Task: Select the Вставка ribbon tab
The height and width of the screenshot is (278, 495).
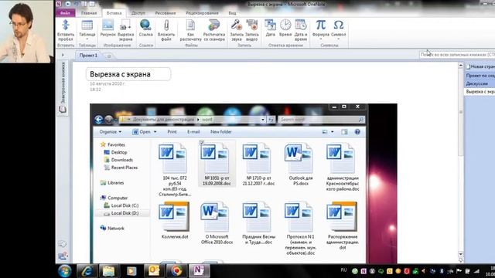Action: tap(114, 13)
